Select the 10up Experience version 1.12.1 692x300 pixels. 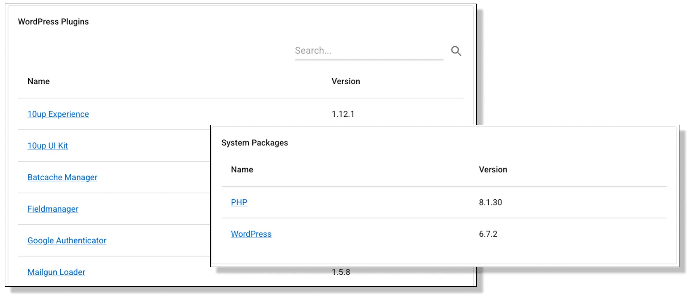coord(344,114)
